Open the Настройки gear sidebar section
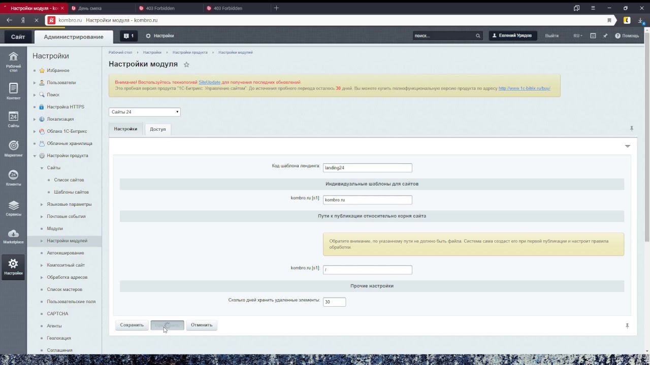 (x=13, y=267)
